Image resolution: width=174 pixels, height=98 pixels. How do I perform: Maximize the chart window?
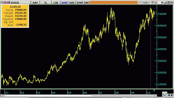click(168, 3)
